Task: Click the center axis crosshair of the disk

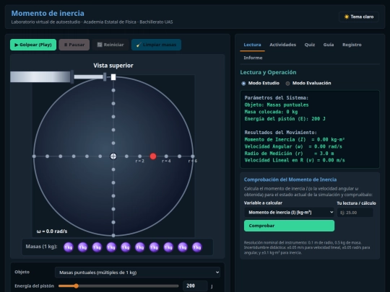Action: coord(113,156)
